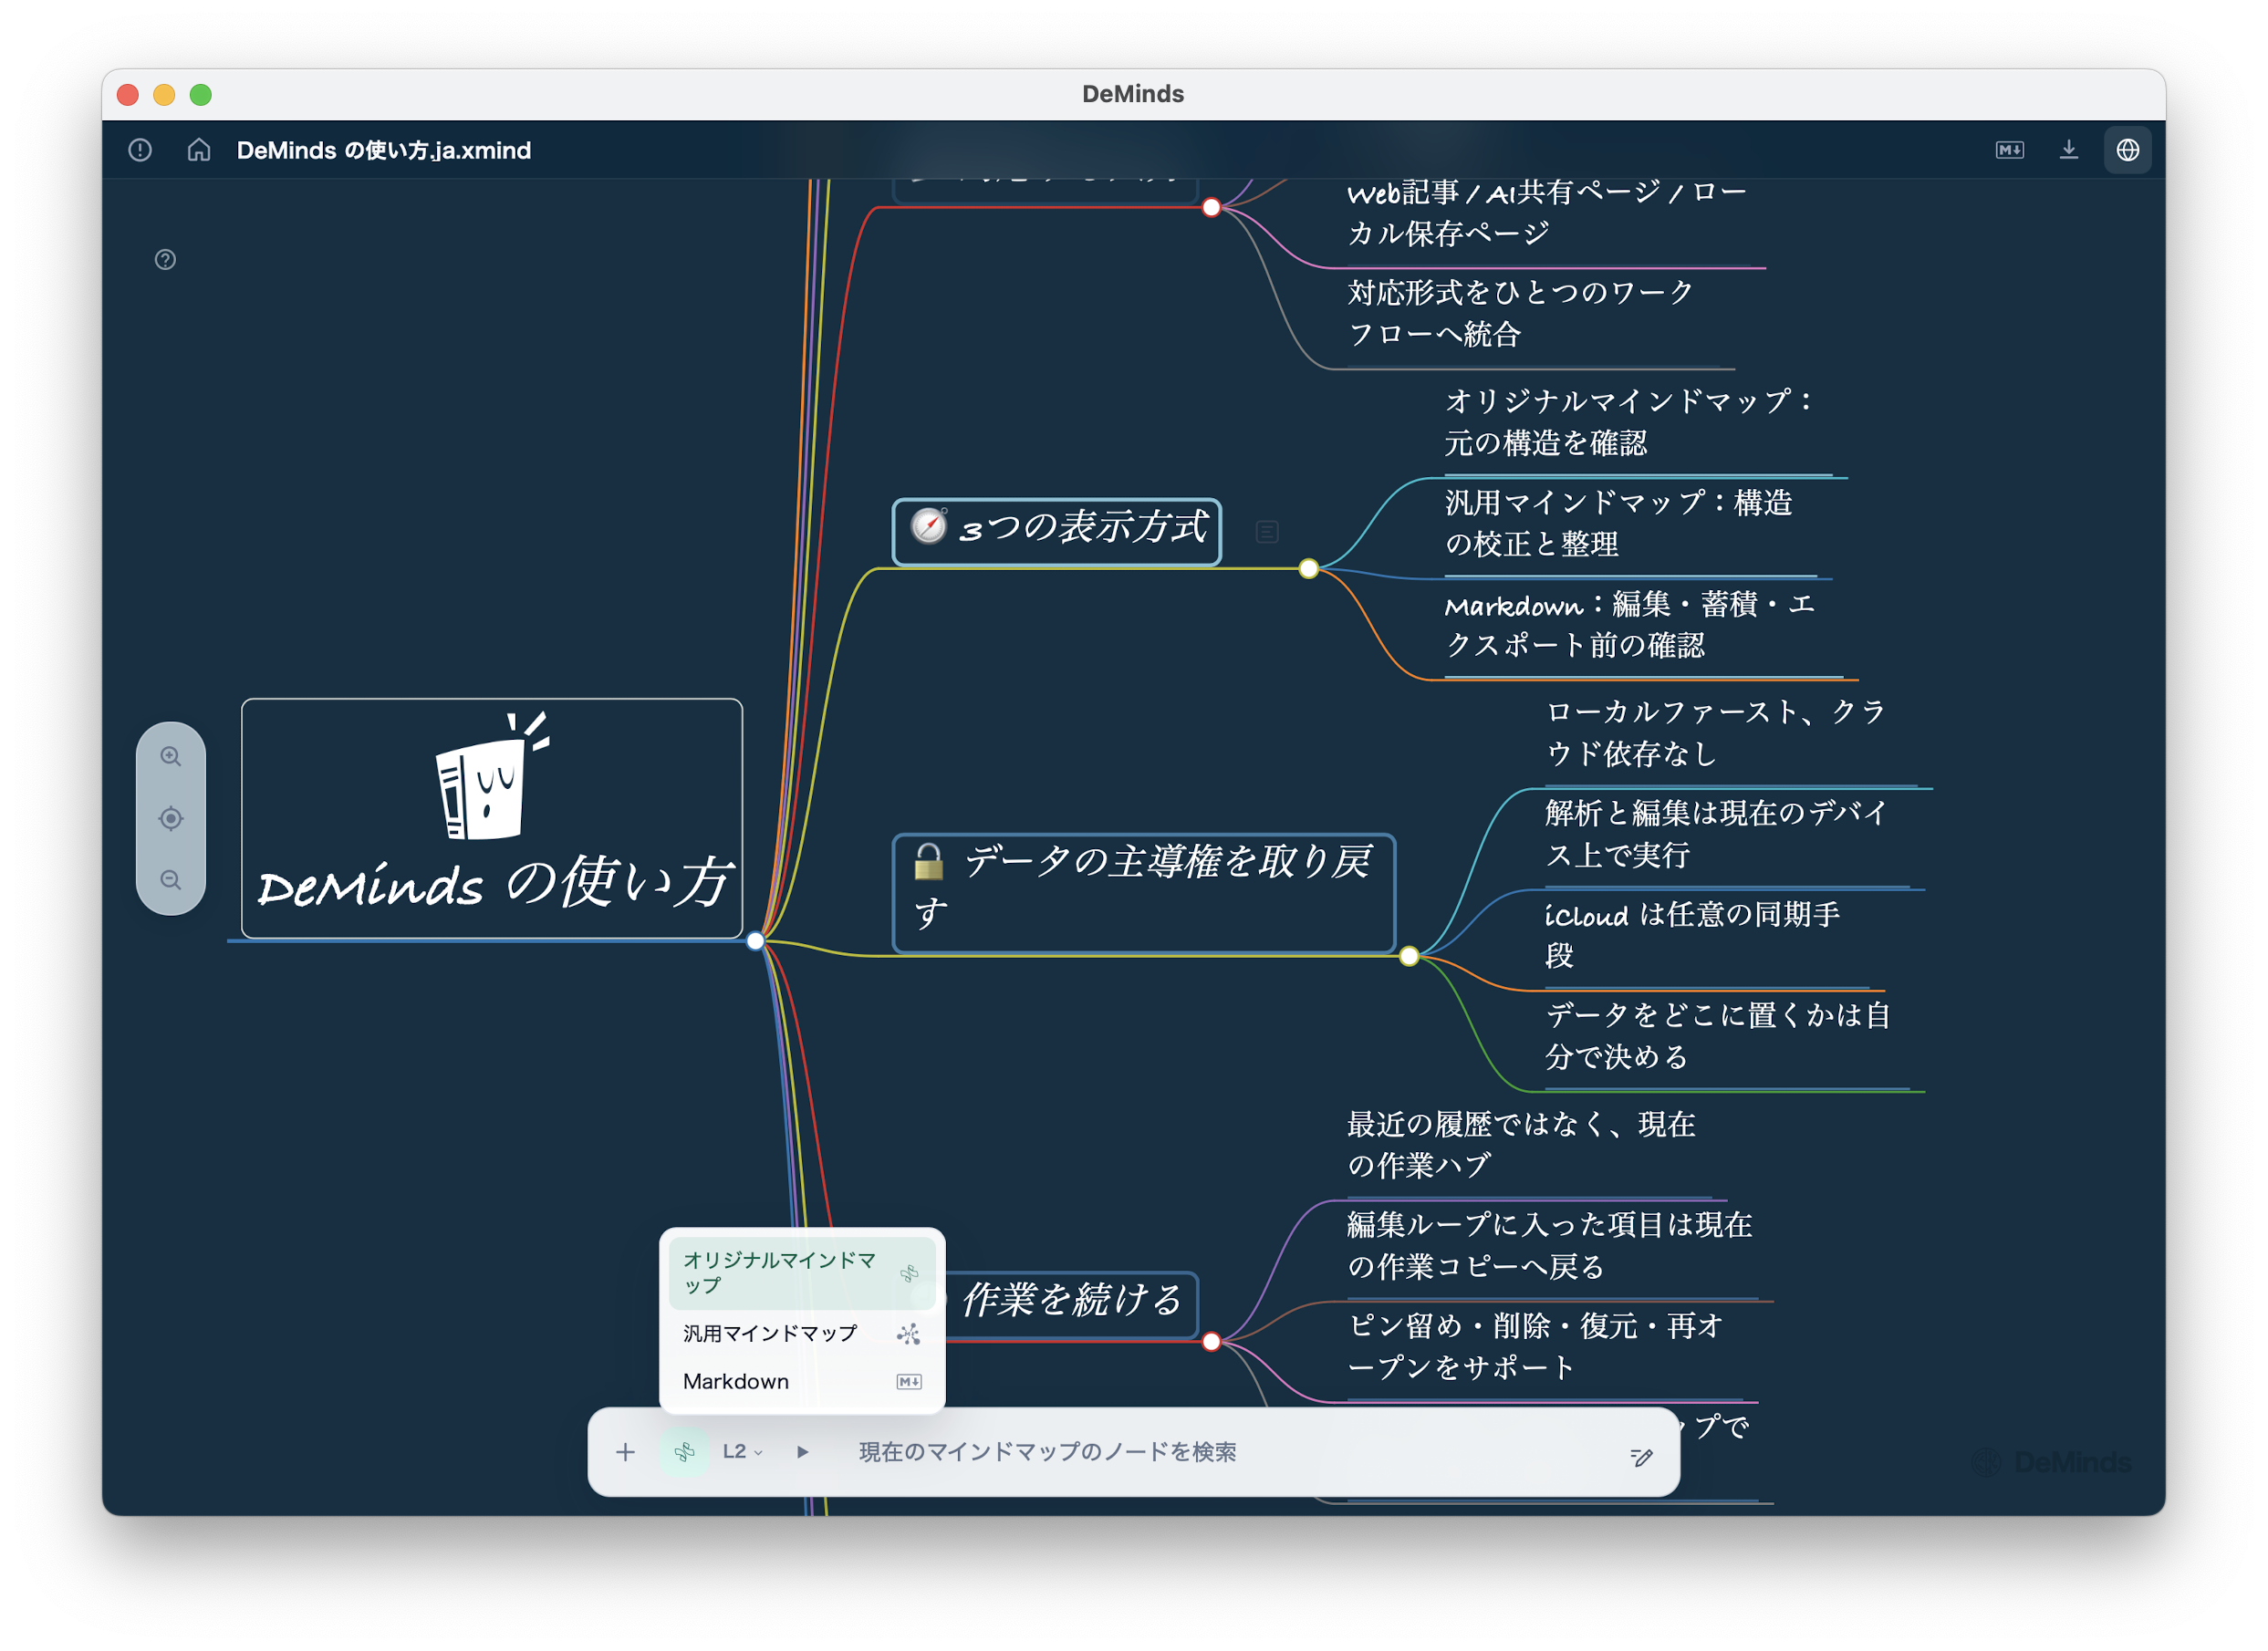
Task: Collapse 3つの表示方式 branch handle
Action: click(1309, 569)
